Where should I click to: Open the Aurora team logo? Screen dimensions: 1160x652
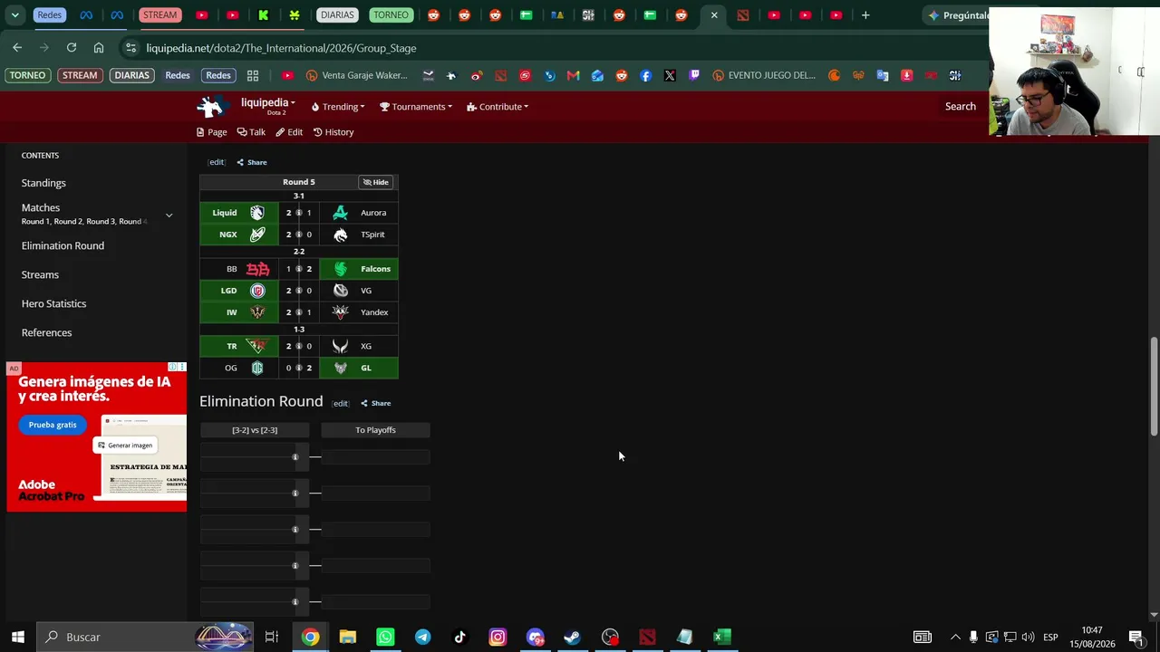point(340,213)
